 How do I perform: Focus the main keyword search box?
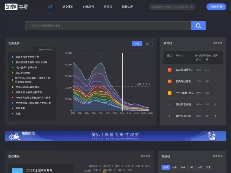point(108,26)
